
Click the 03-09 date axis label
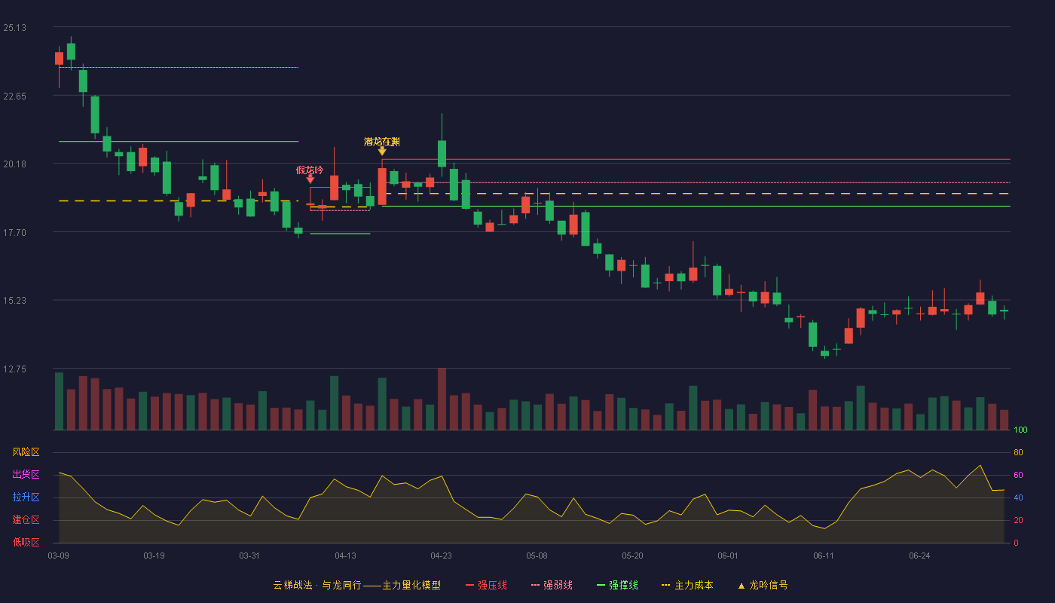click(x=59, y=556)
